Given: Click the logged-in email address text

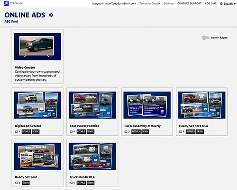Looking at the screenshot, I should pos(122,3).
